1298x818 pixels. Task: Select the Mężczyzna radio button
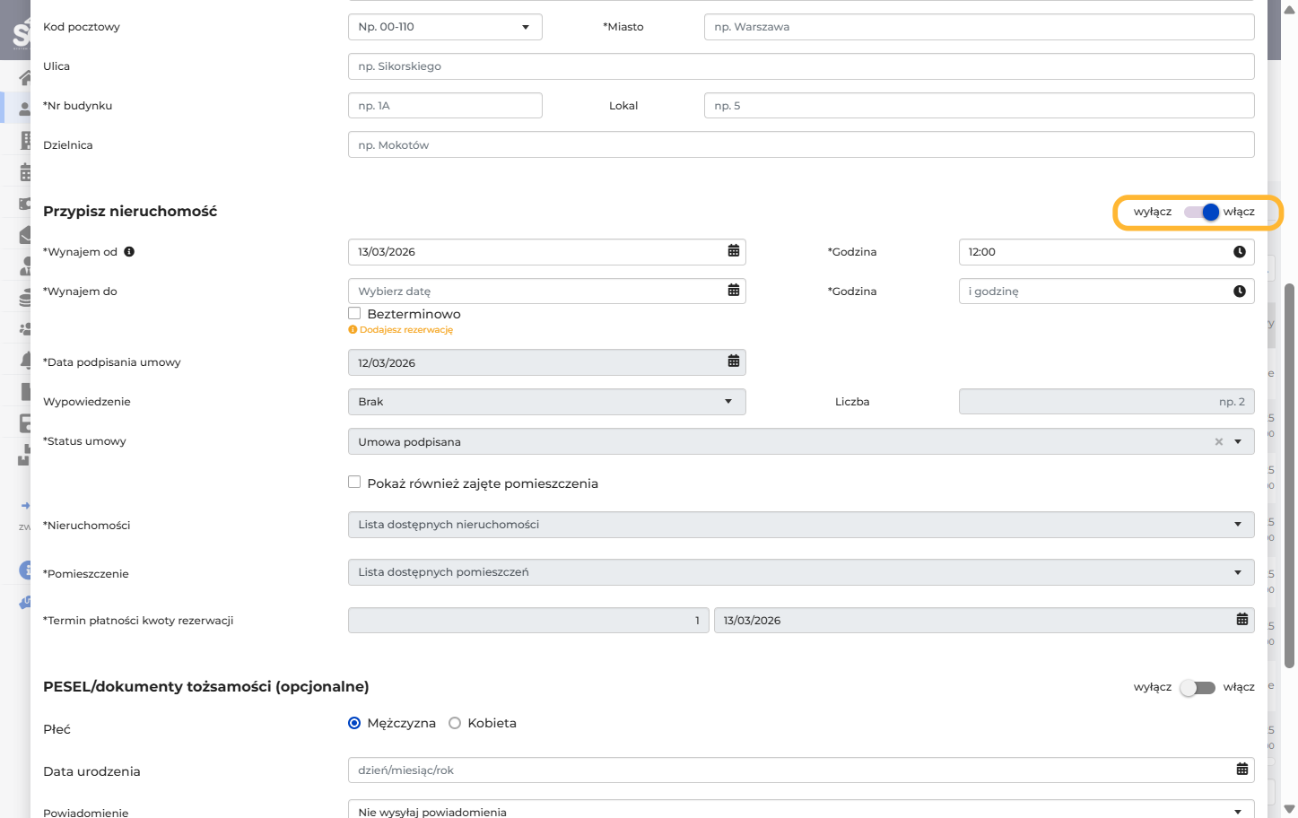tap(354, 723)
